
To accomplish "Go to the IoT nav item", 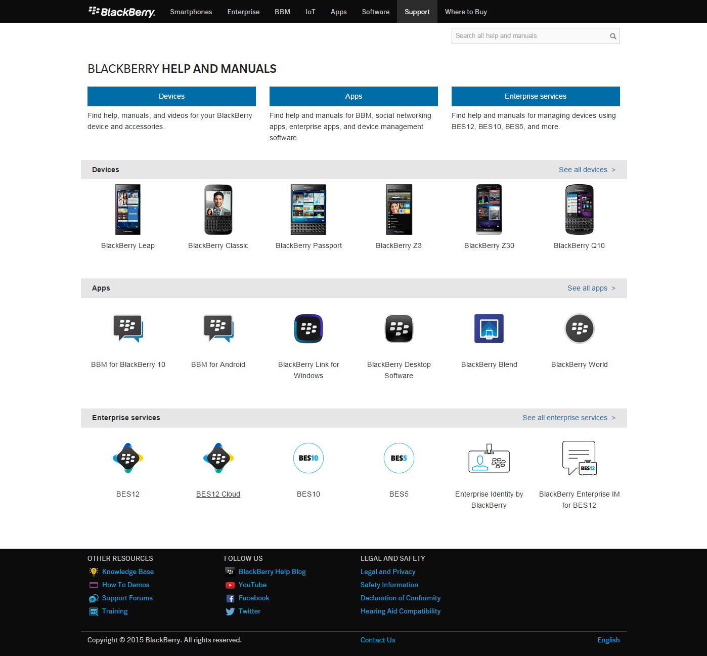I will (x=311, y=12).
